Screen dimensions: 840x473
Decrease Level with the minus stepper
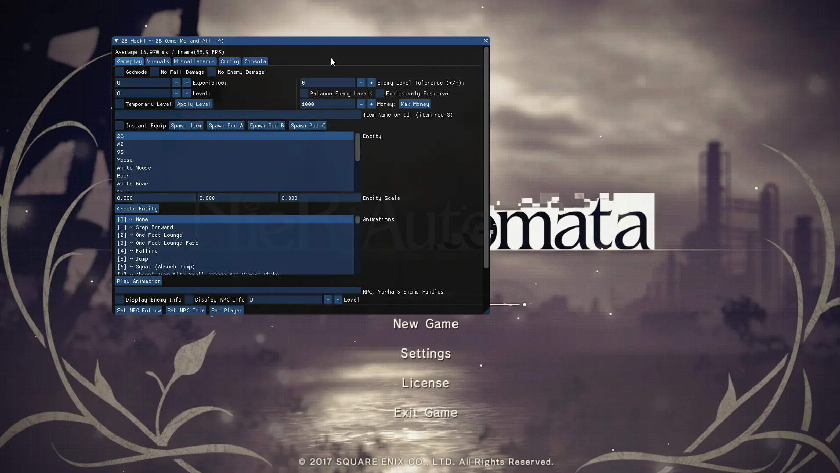[176, 94]
